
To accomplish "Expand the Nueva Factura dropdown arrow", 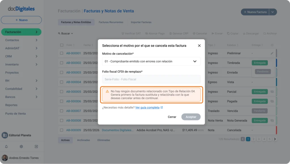I will click(x=273, y=12).
